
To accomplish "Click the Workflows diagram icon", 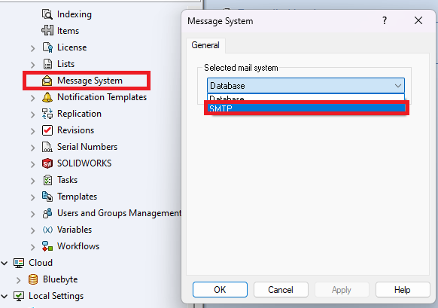I will [47, 246].
